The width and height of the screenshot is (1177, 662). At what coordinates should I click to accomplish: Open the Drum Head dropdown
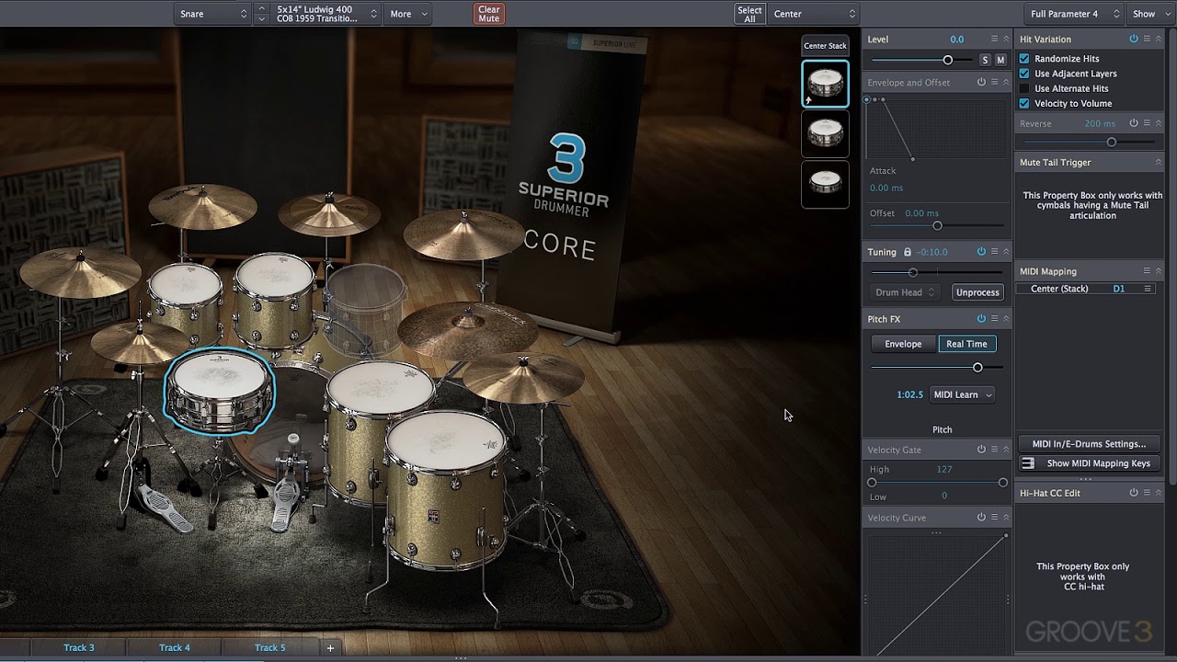click(905, 292)
